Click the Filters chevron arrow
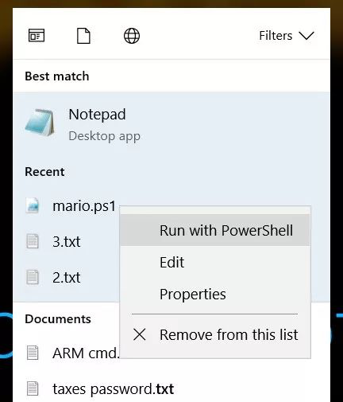Image resolution: width=343 pixels, height=402 pixels. pyautogui.click(x=306, y=36)
